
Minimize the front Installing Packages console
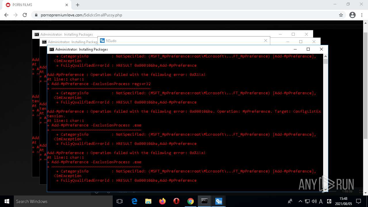click(x=295, y=49)
